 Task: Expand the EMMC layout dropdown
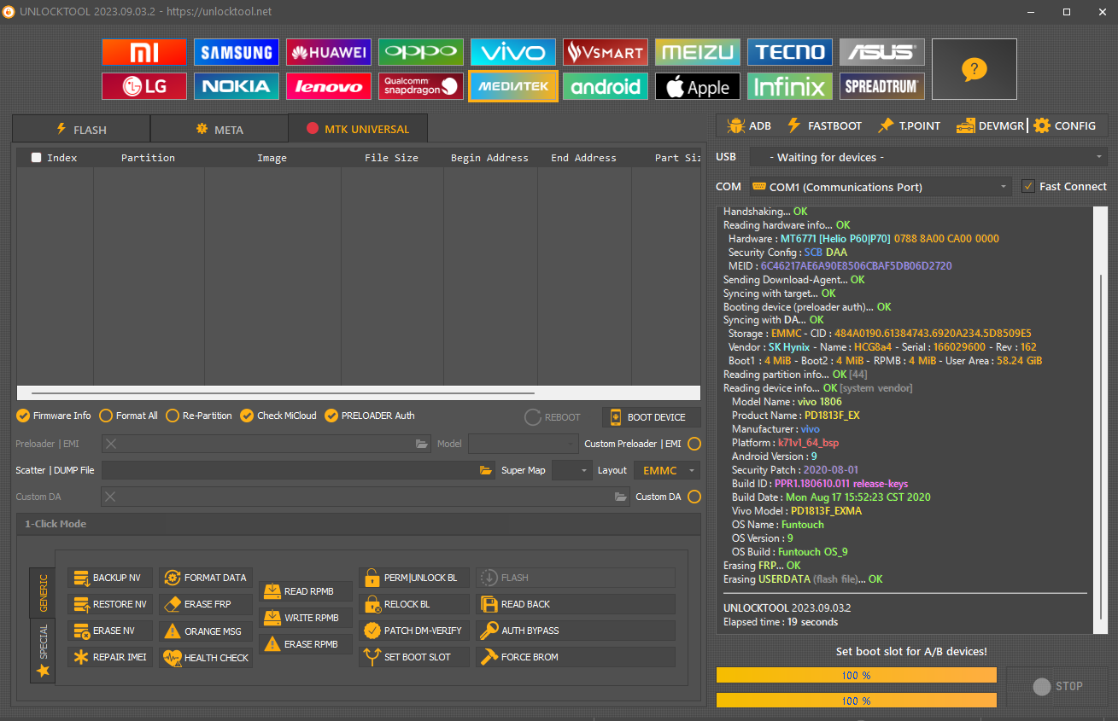[667, 470]
